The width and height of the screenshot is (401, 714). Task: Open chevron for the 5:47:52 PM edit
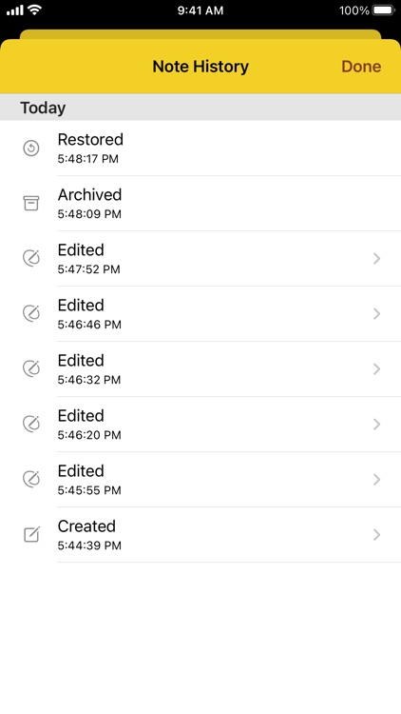pos(376,259)
